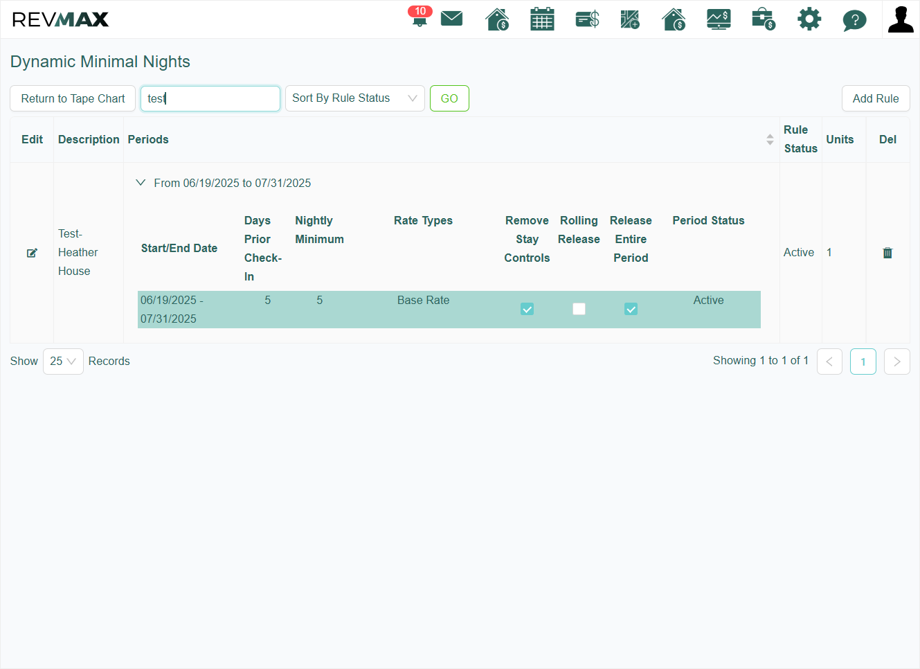Go to the next page arrow
Viewport: 920px width, 669px height.
(897, 362)
